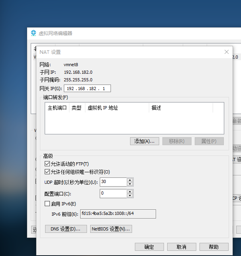Close the NAT 设置 dialog
This screenshot has height=256, width=241.
[227, 52]
